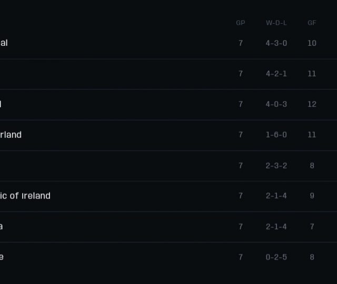Click the goals-for value 12
337x284 pixels.
tap(312, 104)
